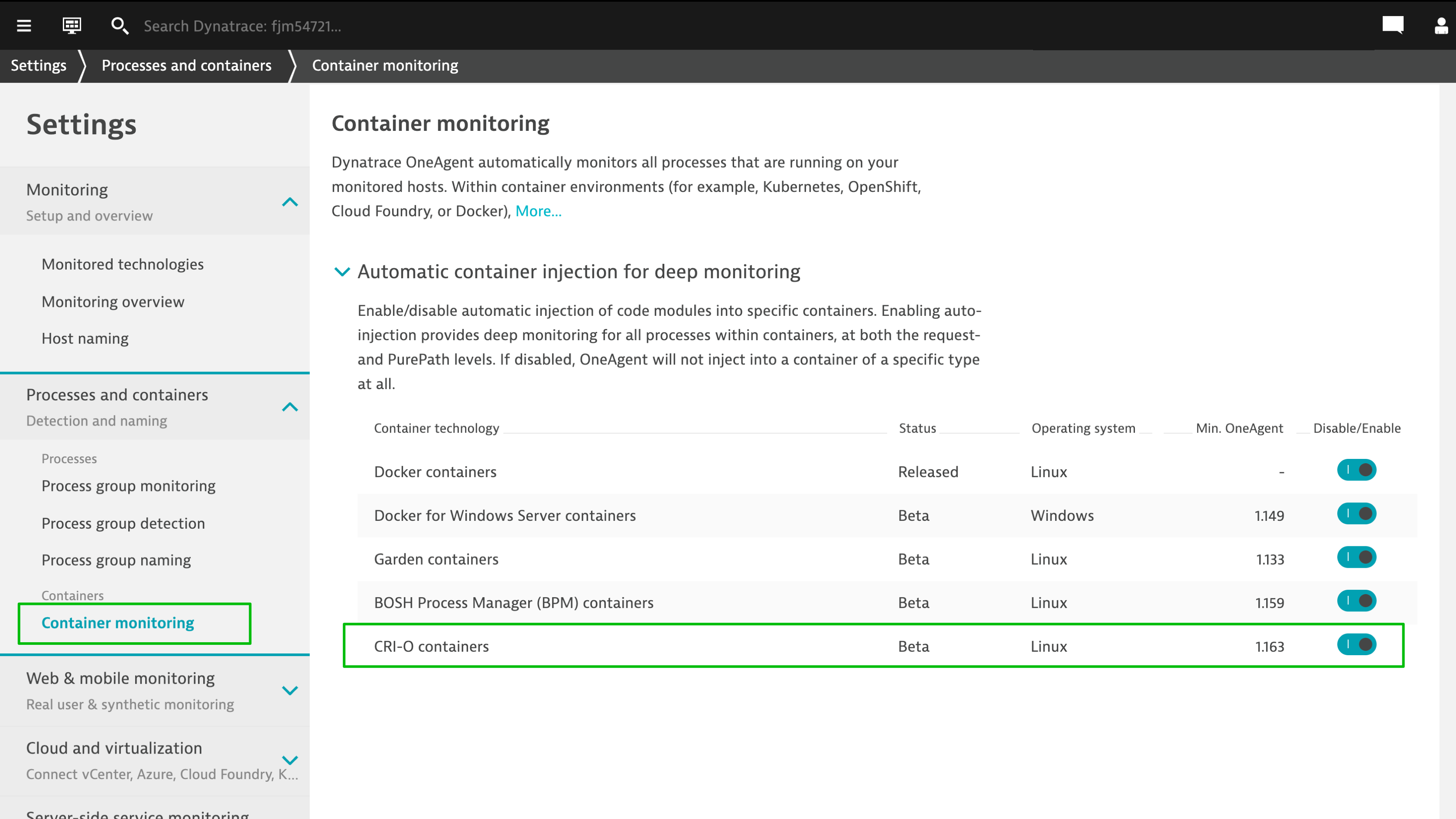Open the user profile icon
The height and width of the screenshot is (819, 1456).
pyautogui.click(x=1441, y=26)
